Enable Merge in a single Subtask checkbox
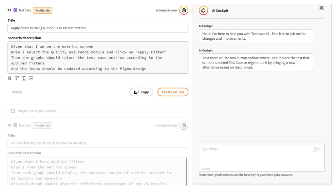 click(13, 111)
